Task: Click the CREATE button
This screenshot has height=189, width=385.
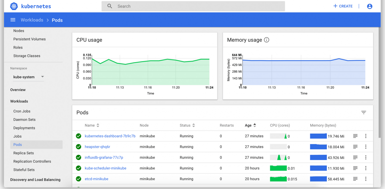Action: [343, 6]
